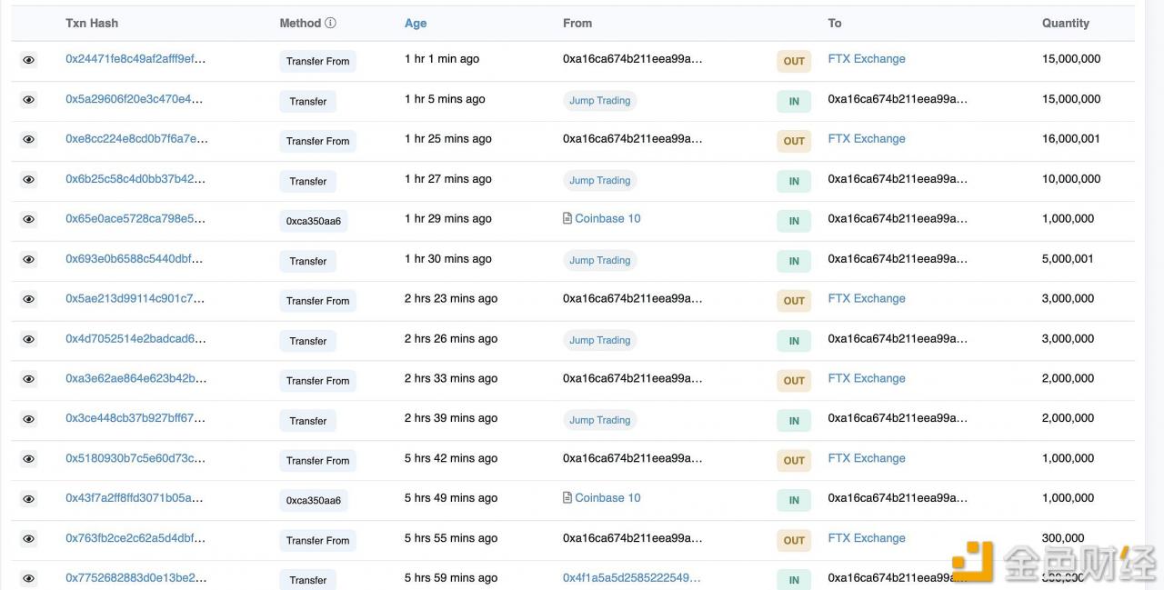Click the To address in the 1 hr 27 mins row
1164x590 pixels.
point(898,179)
